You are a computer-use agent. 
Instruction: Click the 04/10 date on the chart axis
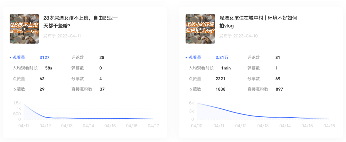click(196, 126)
